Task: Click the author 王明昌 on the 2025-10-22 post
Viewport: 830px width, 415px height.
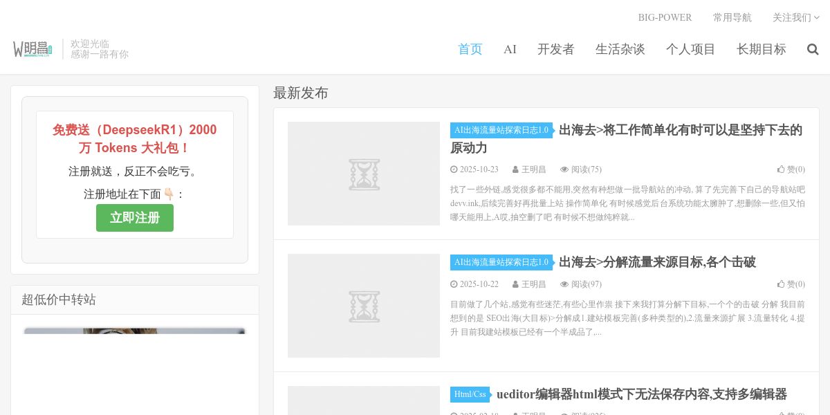Action: tap(529, 284)
